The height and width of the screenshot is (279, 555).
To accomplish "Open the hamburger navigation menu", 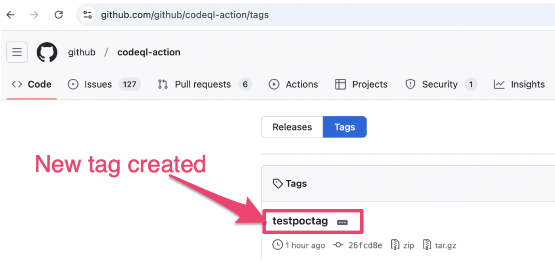I will pos(17,52).
